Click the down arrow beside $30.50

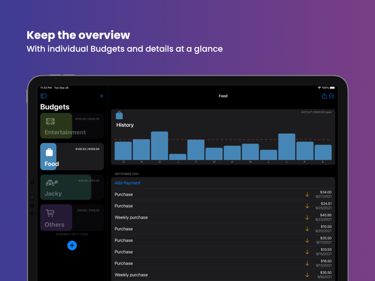pos(307,275)
